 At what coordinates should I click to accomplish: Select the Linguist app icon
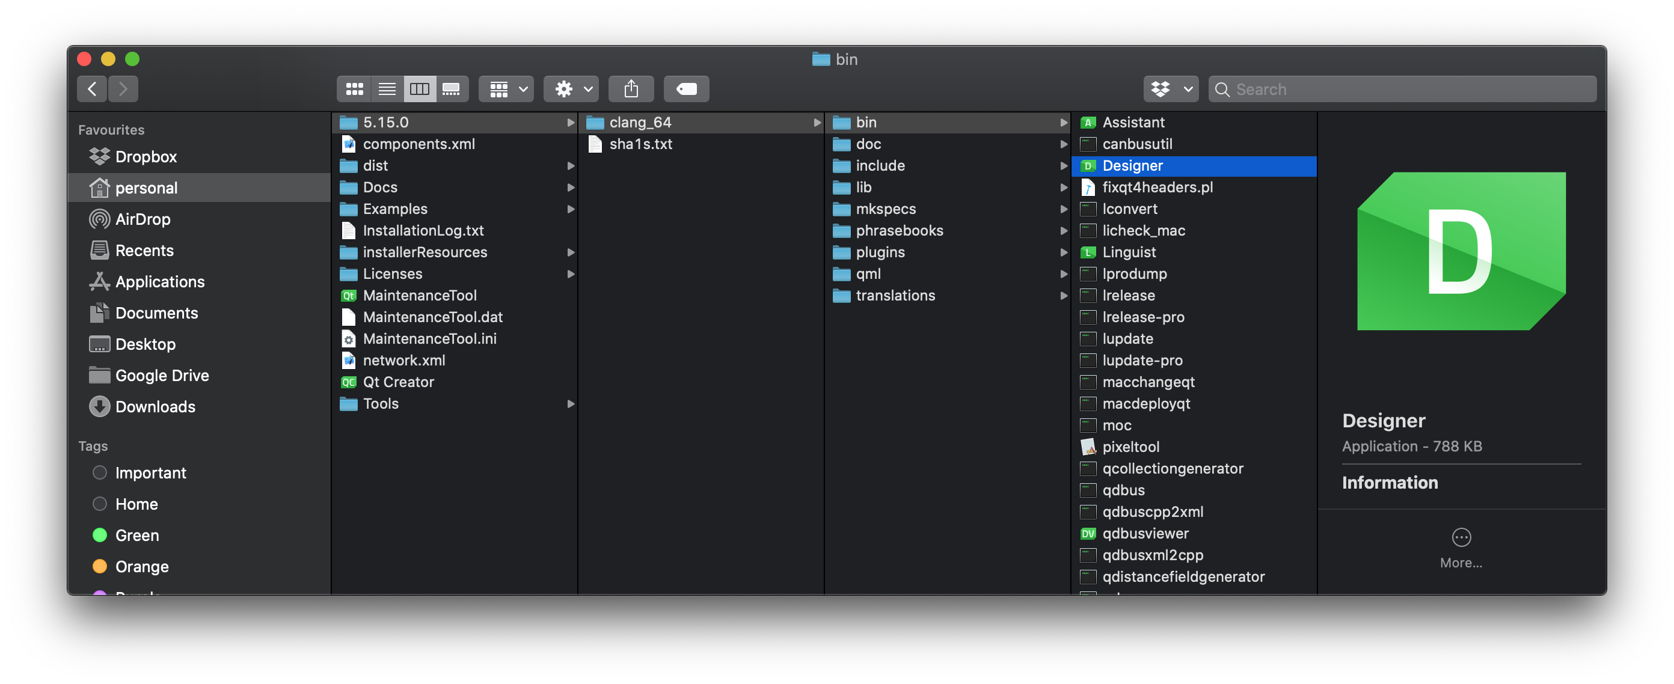click(1088, 252)
